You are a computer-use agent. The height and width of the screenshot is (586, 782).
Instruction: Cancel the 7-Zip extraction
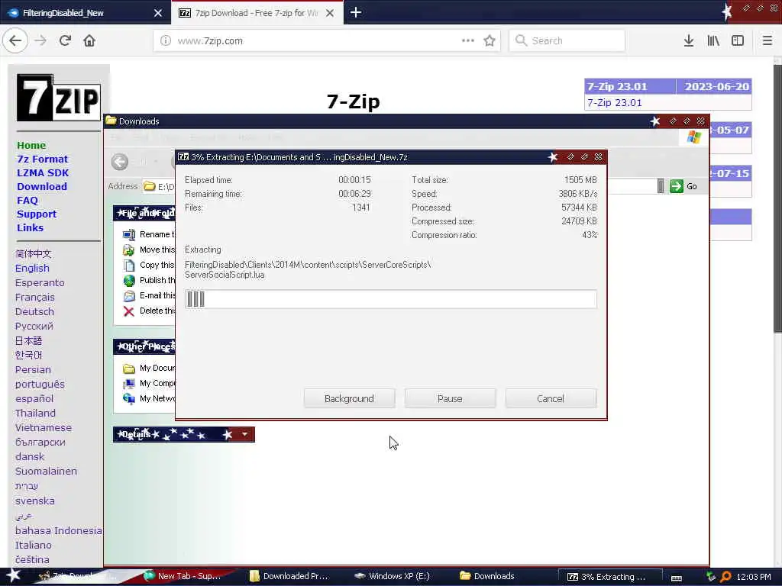[551, 398]
